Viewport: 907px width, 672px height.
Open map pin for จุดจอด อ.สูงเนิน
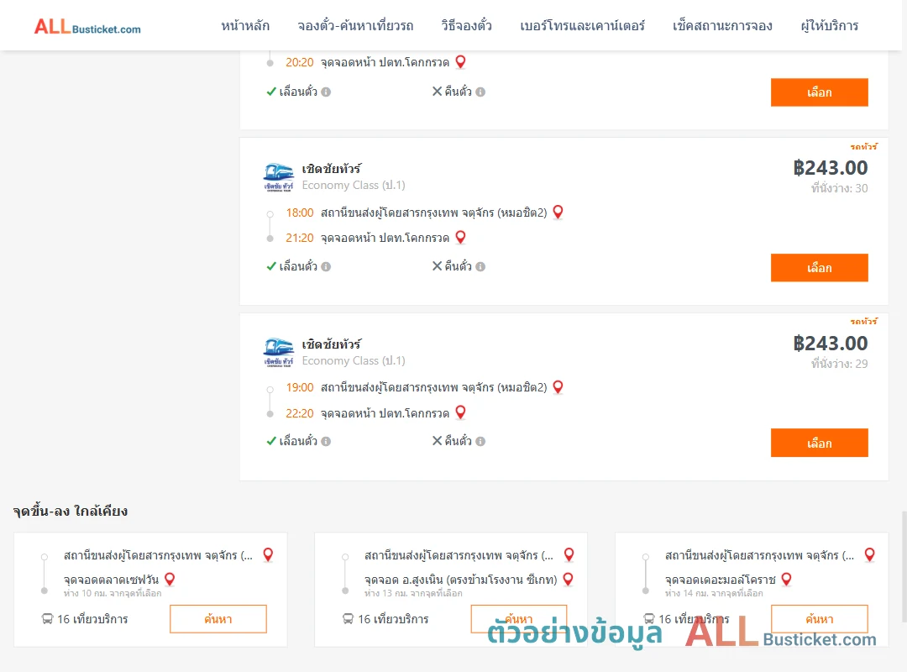pos(568,579)
